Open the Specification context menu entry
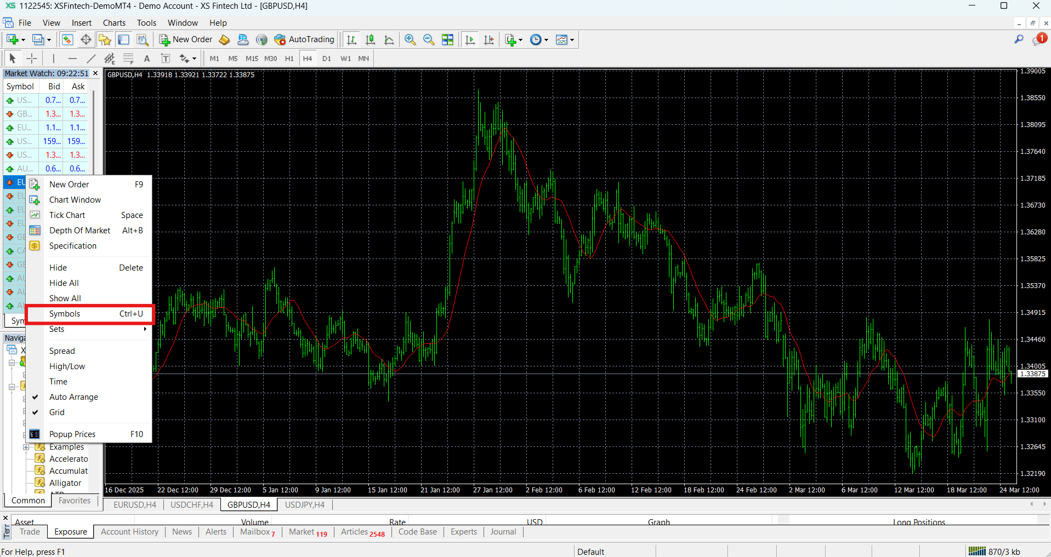 tap(89, 246)
